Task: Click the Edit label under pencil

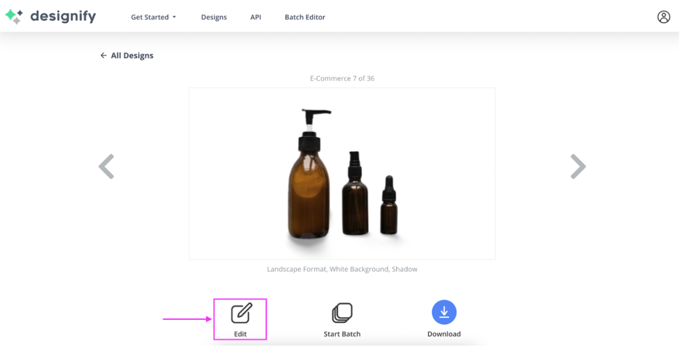Action: pyautogui.click(x=240, y=334)
